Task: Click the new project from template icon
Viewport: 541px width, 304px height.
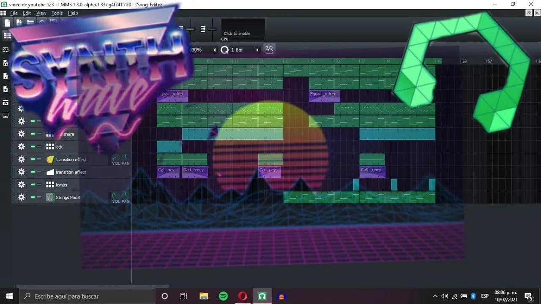Action: click(19, 23)
